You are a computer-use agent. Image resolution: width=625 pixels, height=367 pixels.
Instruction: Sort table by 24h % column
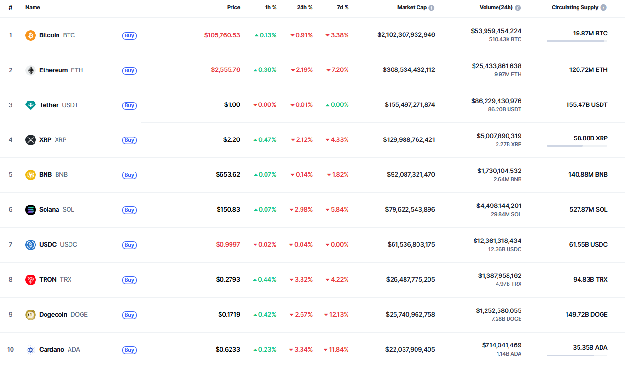pos(304,8)
